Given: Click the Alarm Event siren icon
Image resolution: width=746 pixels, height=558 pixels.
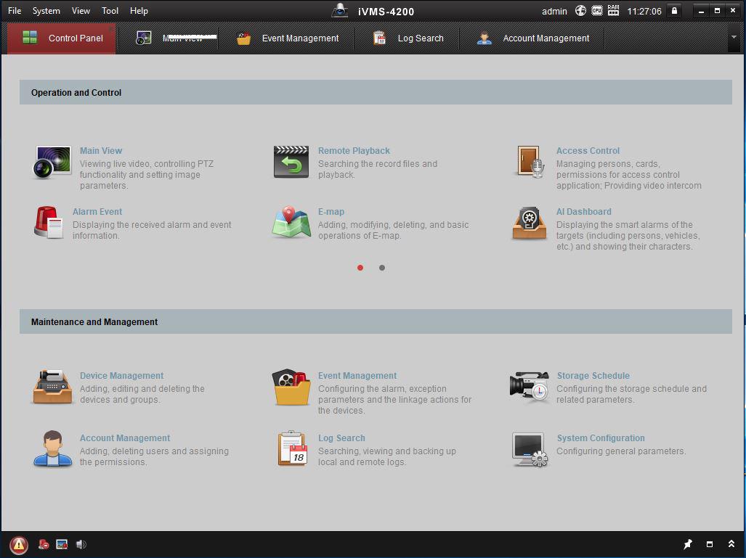Looking at the screenshot, I should click(49, 223).
